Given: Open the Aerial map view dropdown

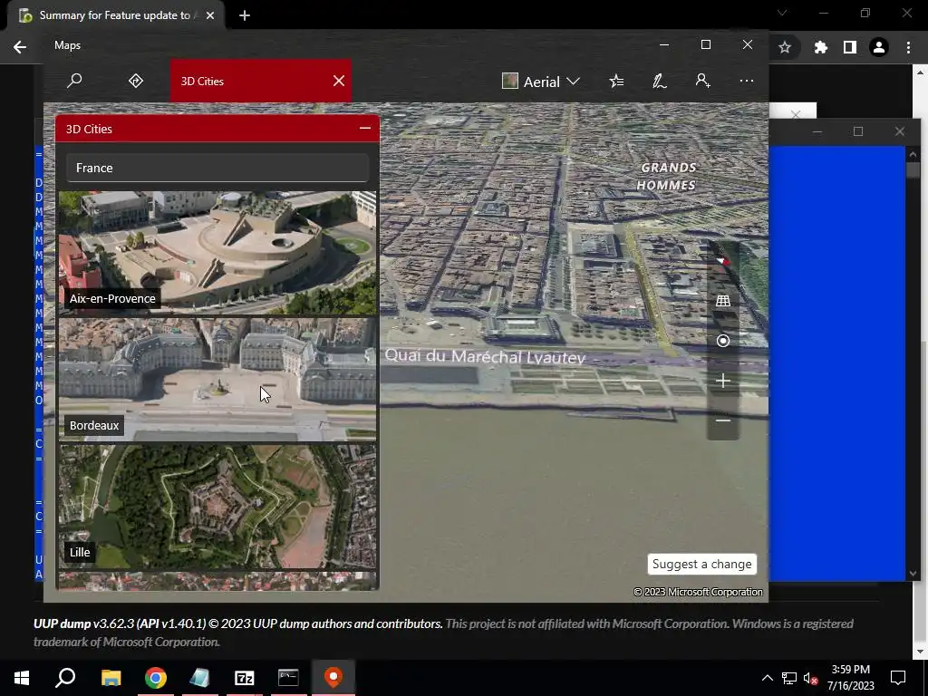Looking at the screenshot, I should click(540, 81).
